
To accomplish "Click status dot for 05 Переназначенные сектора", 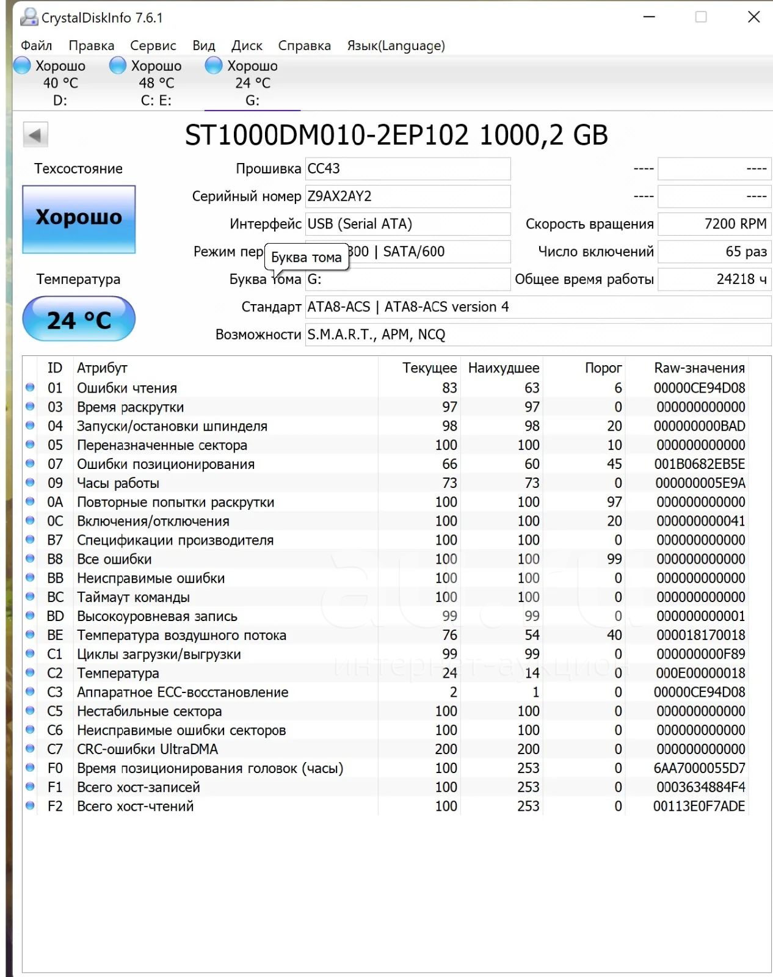I will (30, 445).
